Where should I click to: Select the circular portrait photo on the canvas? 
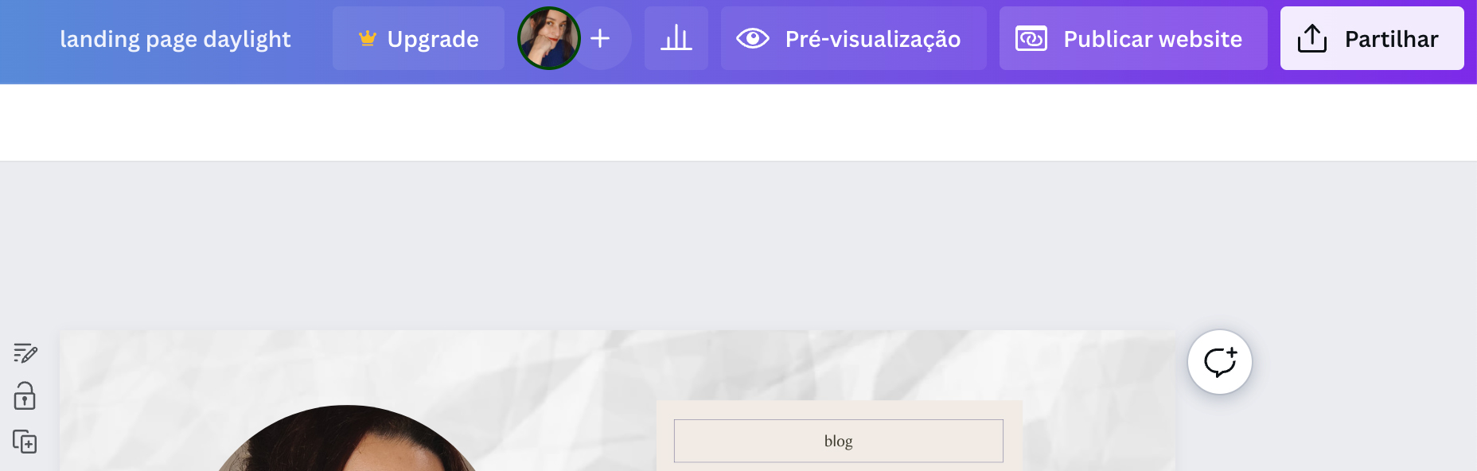(346, 438)
